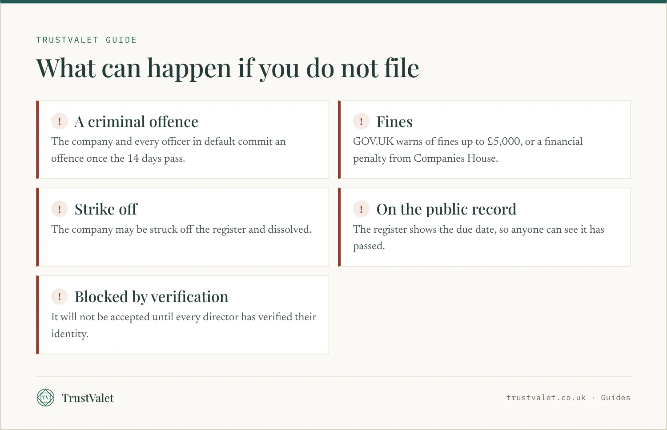Click the TrustValet brand name in footer
667x430 pixels.
[88, 398]
